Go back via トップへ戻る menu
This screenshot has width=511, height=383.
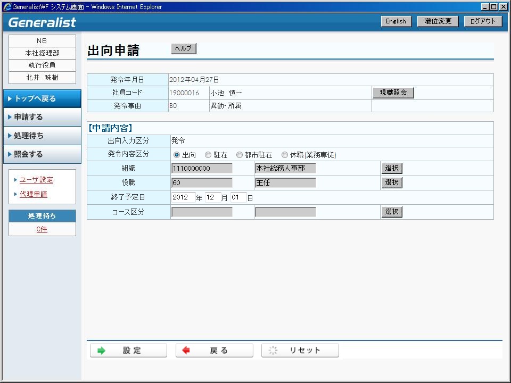click(42, 98)
